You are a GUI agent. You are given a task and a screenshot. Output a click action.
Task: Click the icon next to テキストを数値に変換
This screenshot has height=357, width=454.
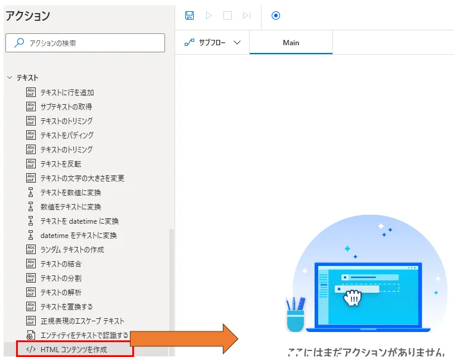(x=31, y=192)
